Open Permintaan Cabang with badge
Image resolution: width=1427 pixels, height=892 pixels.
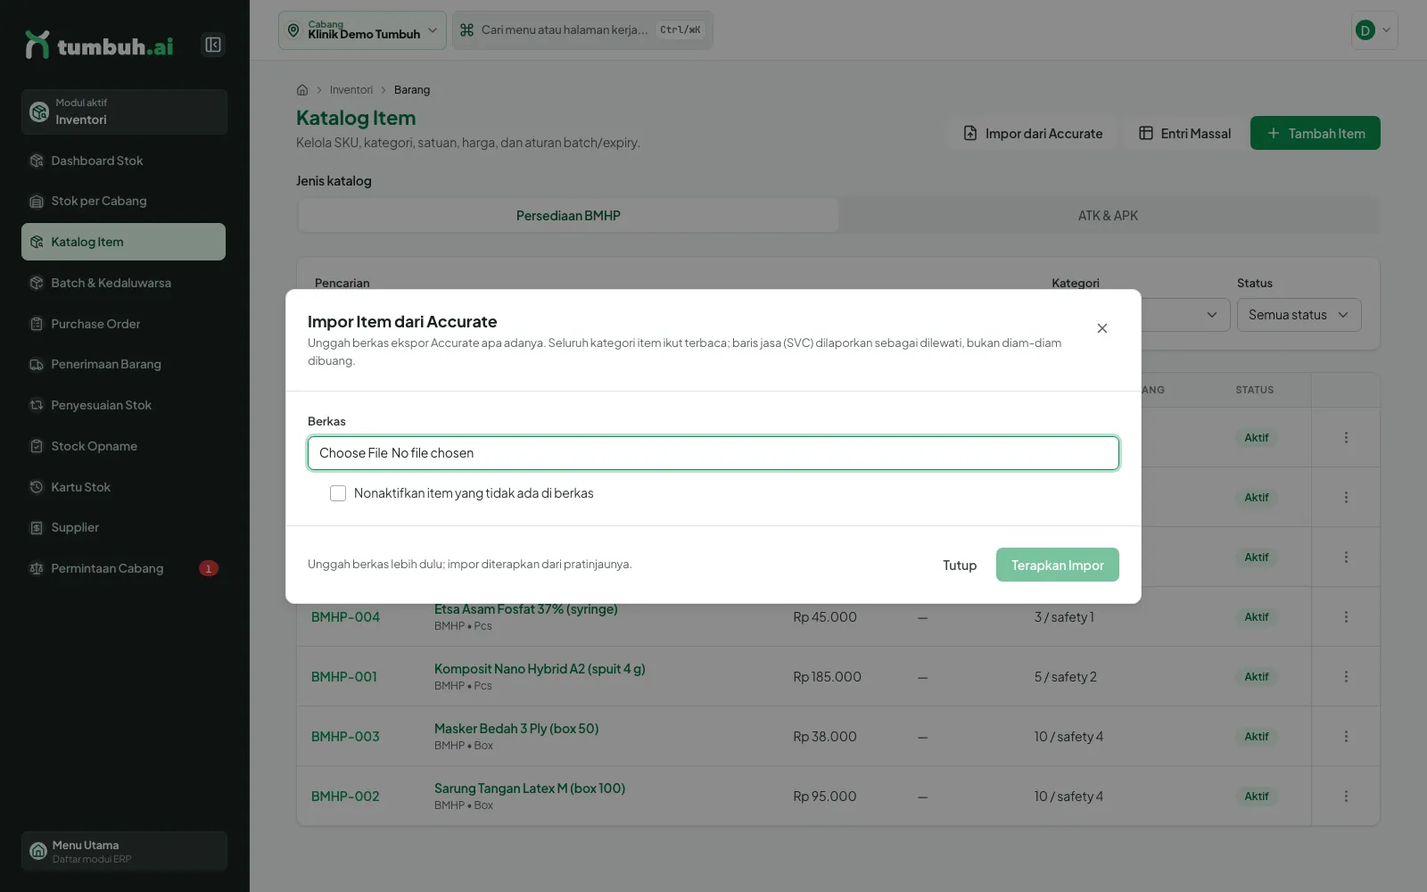123,568
